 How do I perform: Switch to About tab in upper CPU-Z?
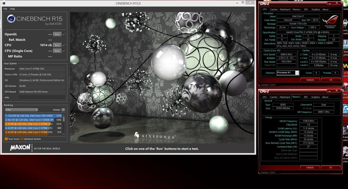(x=325, y=10)
